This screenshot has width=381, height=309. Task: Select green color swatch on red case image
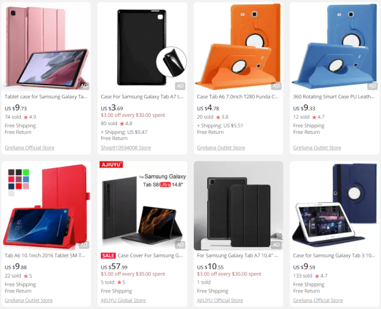click(26, 173)
